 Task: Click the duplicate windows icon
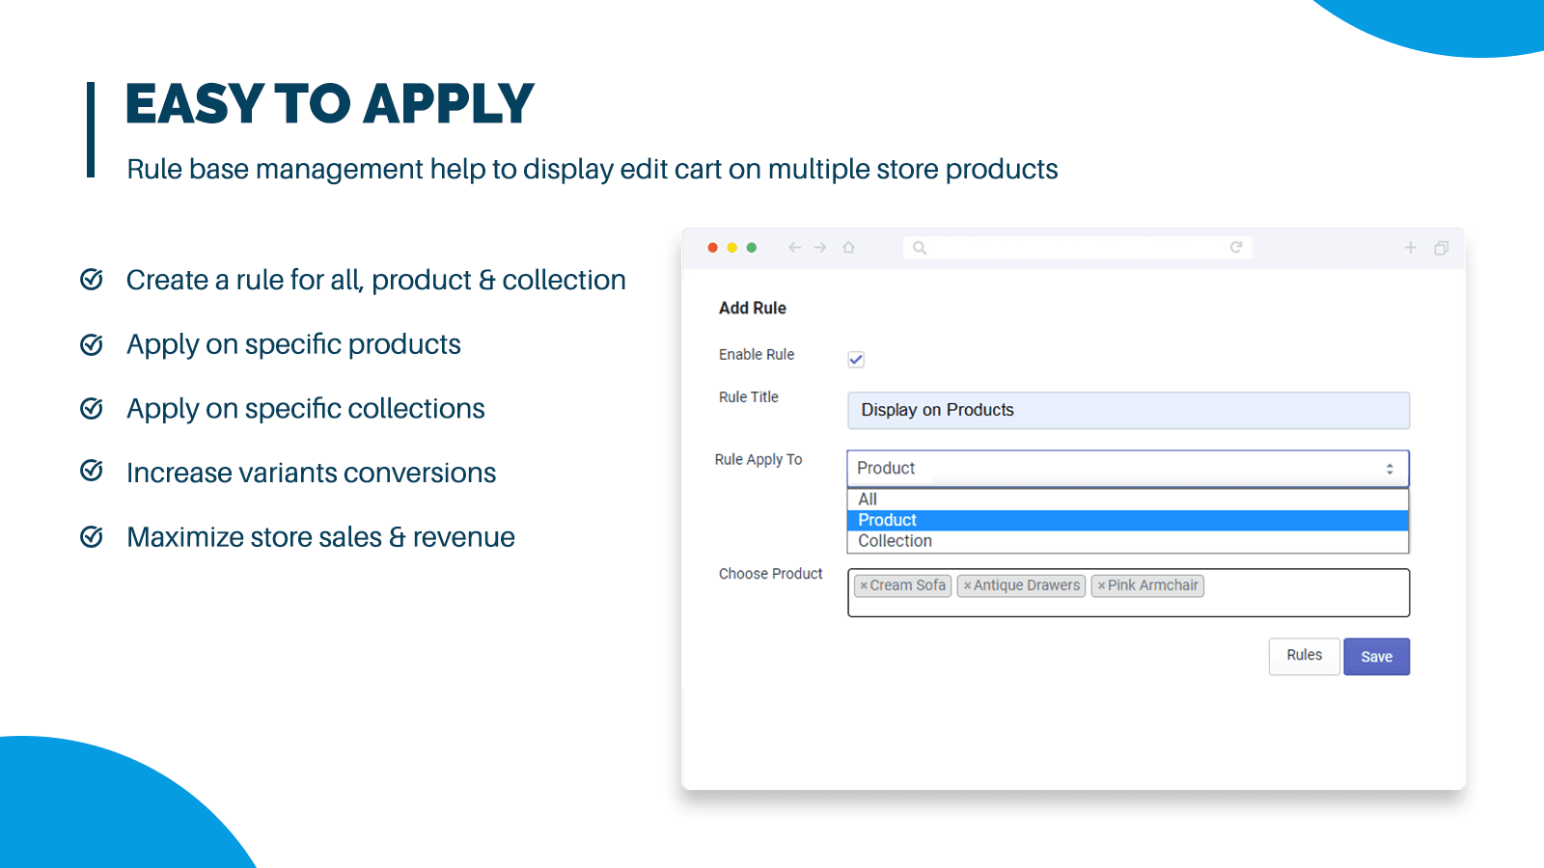pyautogui.click(x=1441, y=248)
